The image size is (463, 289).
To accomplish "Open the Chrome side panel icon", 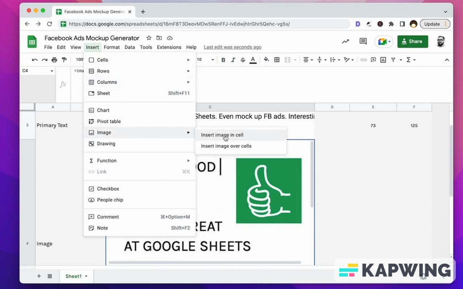I will pos(402,24).
